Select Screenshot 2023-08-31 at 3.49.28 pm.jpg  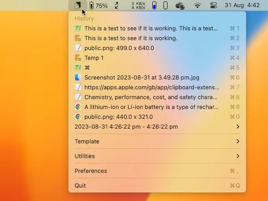pos(157,78)
